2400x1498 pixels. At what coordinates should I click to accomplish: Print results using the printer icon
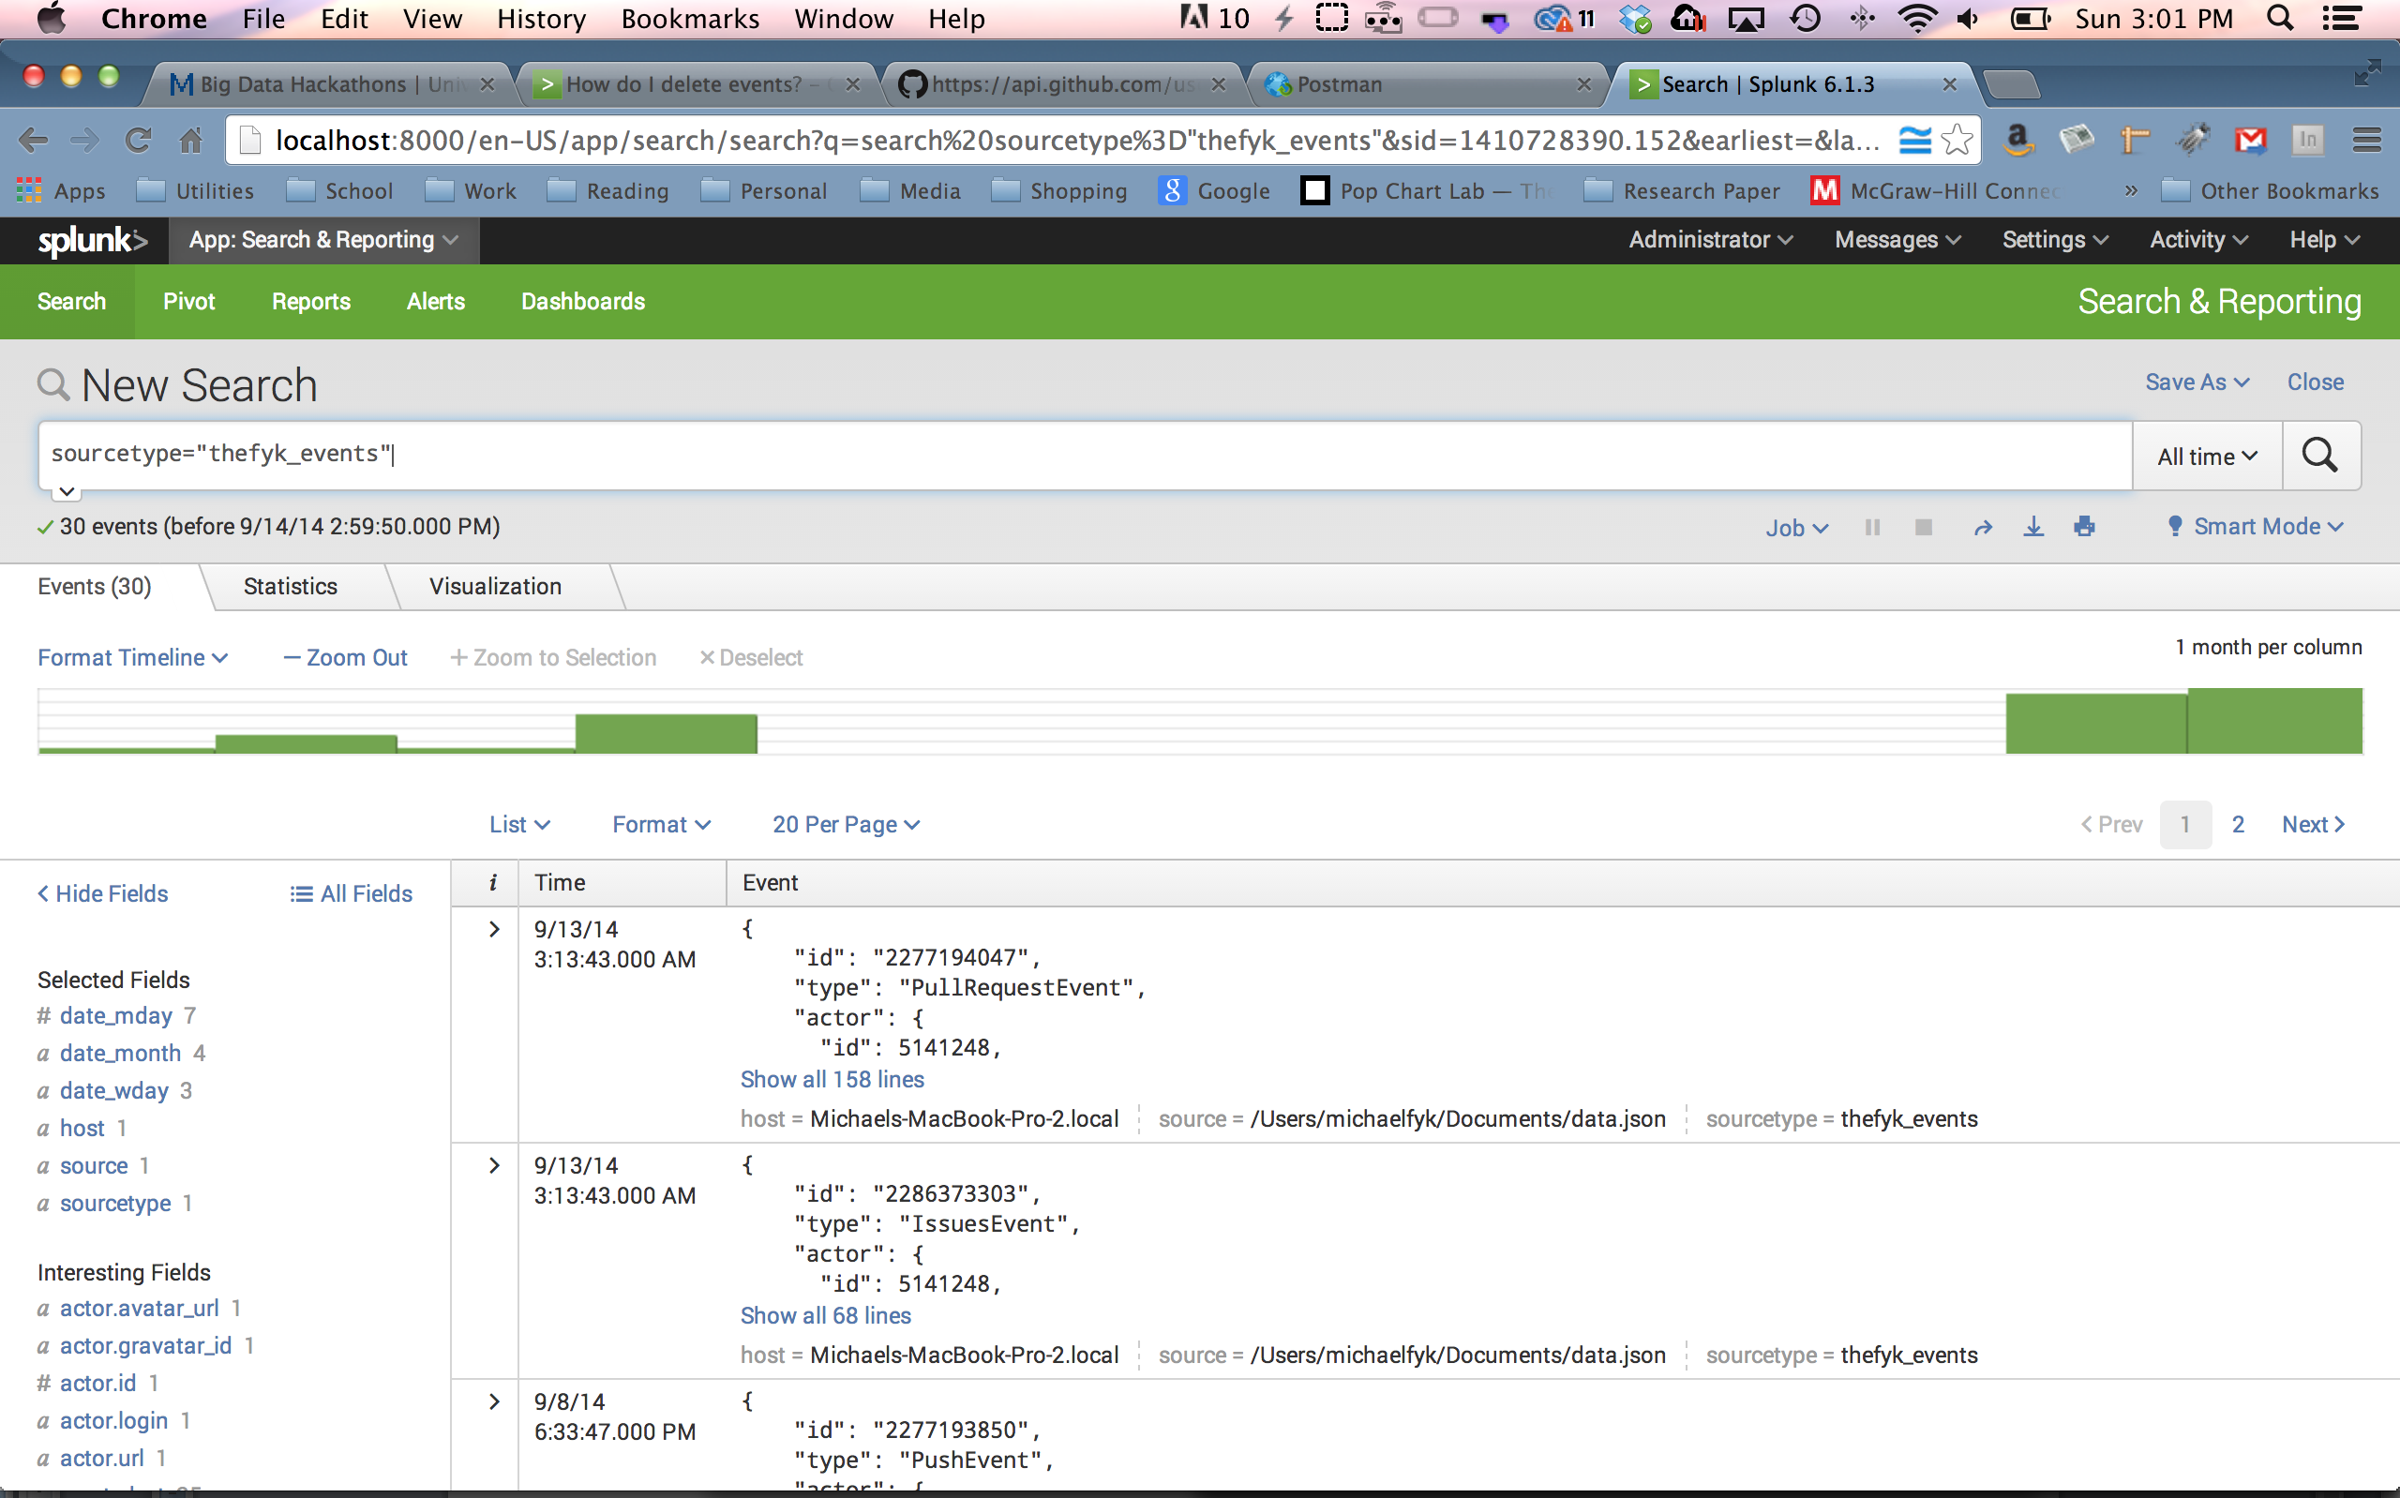click(x=2084, y=527)
